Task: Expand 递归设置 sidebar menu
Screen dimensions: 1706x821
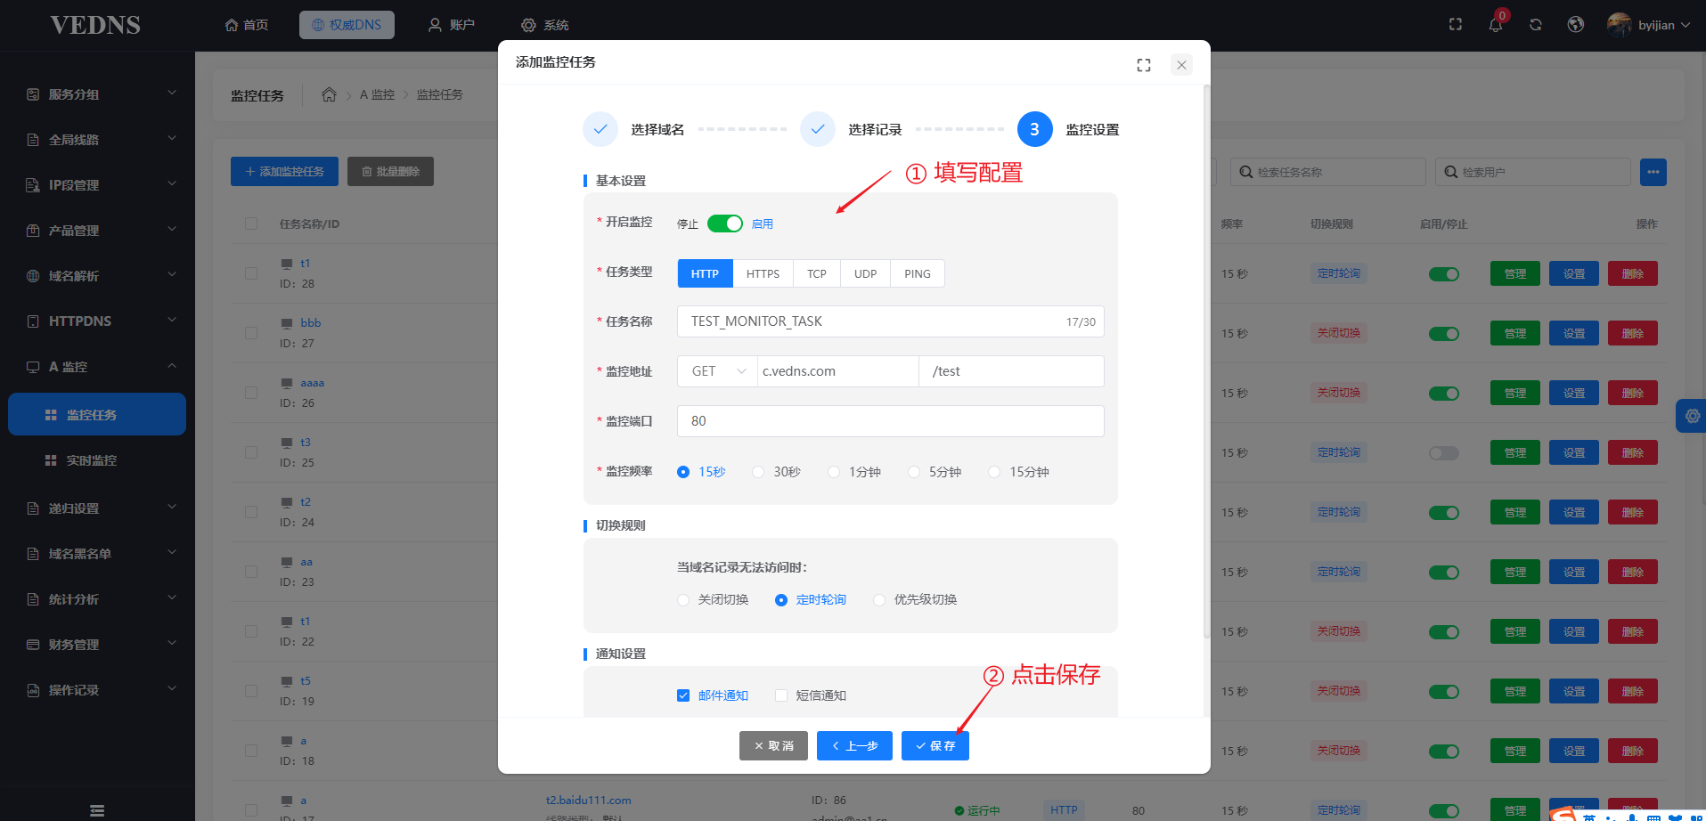Action: click(172, 507)
